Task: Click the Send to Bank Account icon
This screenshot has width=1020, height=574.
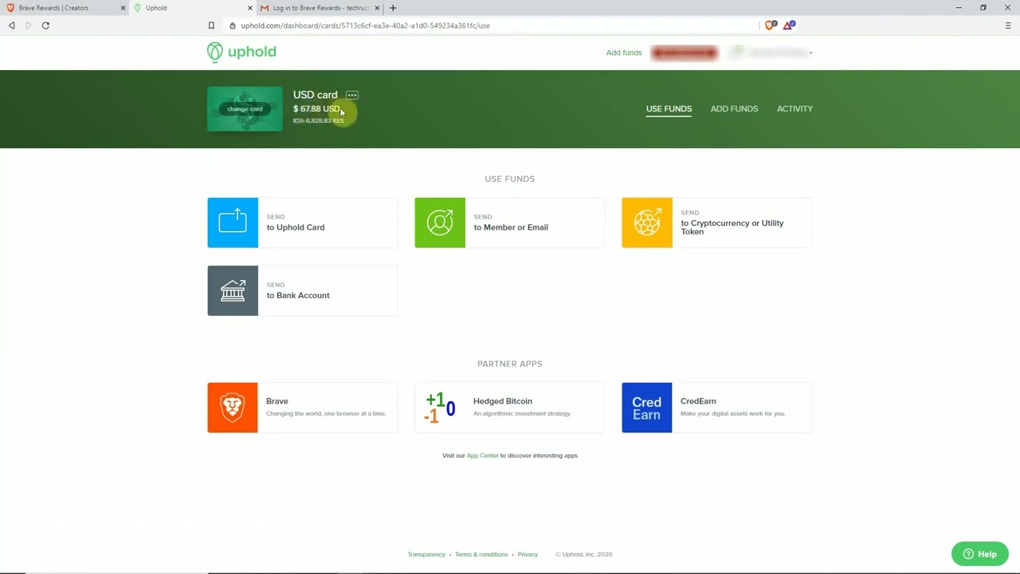Action: point(233,290)
